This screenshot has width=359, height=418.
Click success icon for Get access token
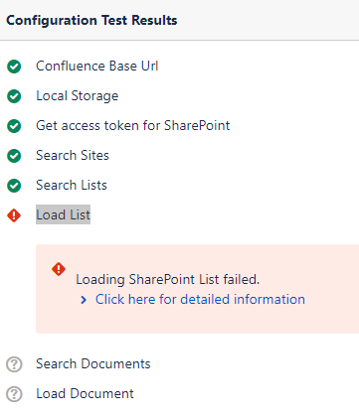pos(14,126)
